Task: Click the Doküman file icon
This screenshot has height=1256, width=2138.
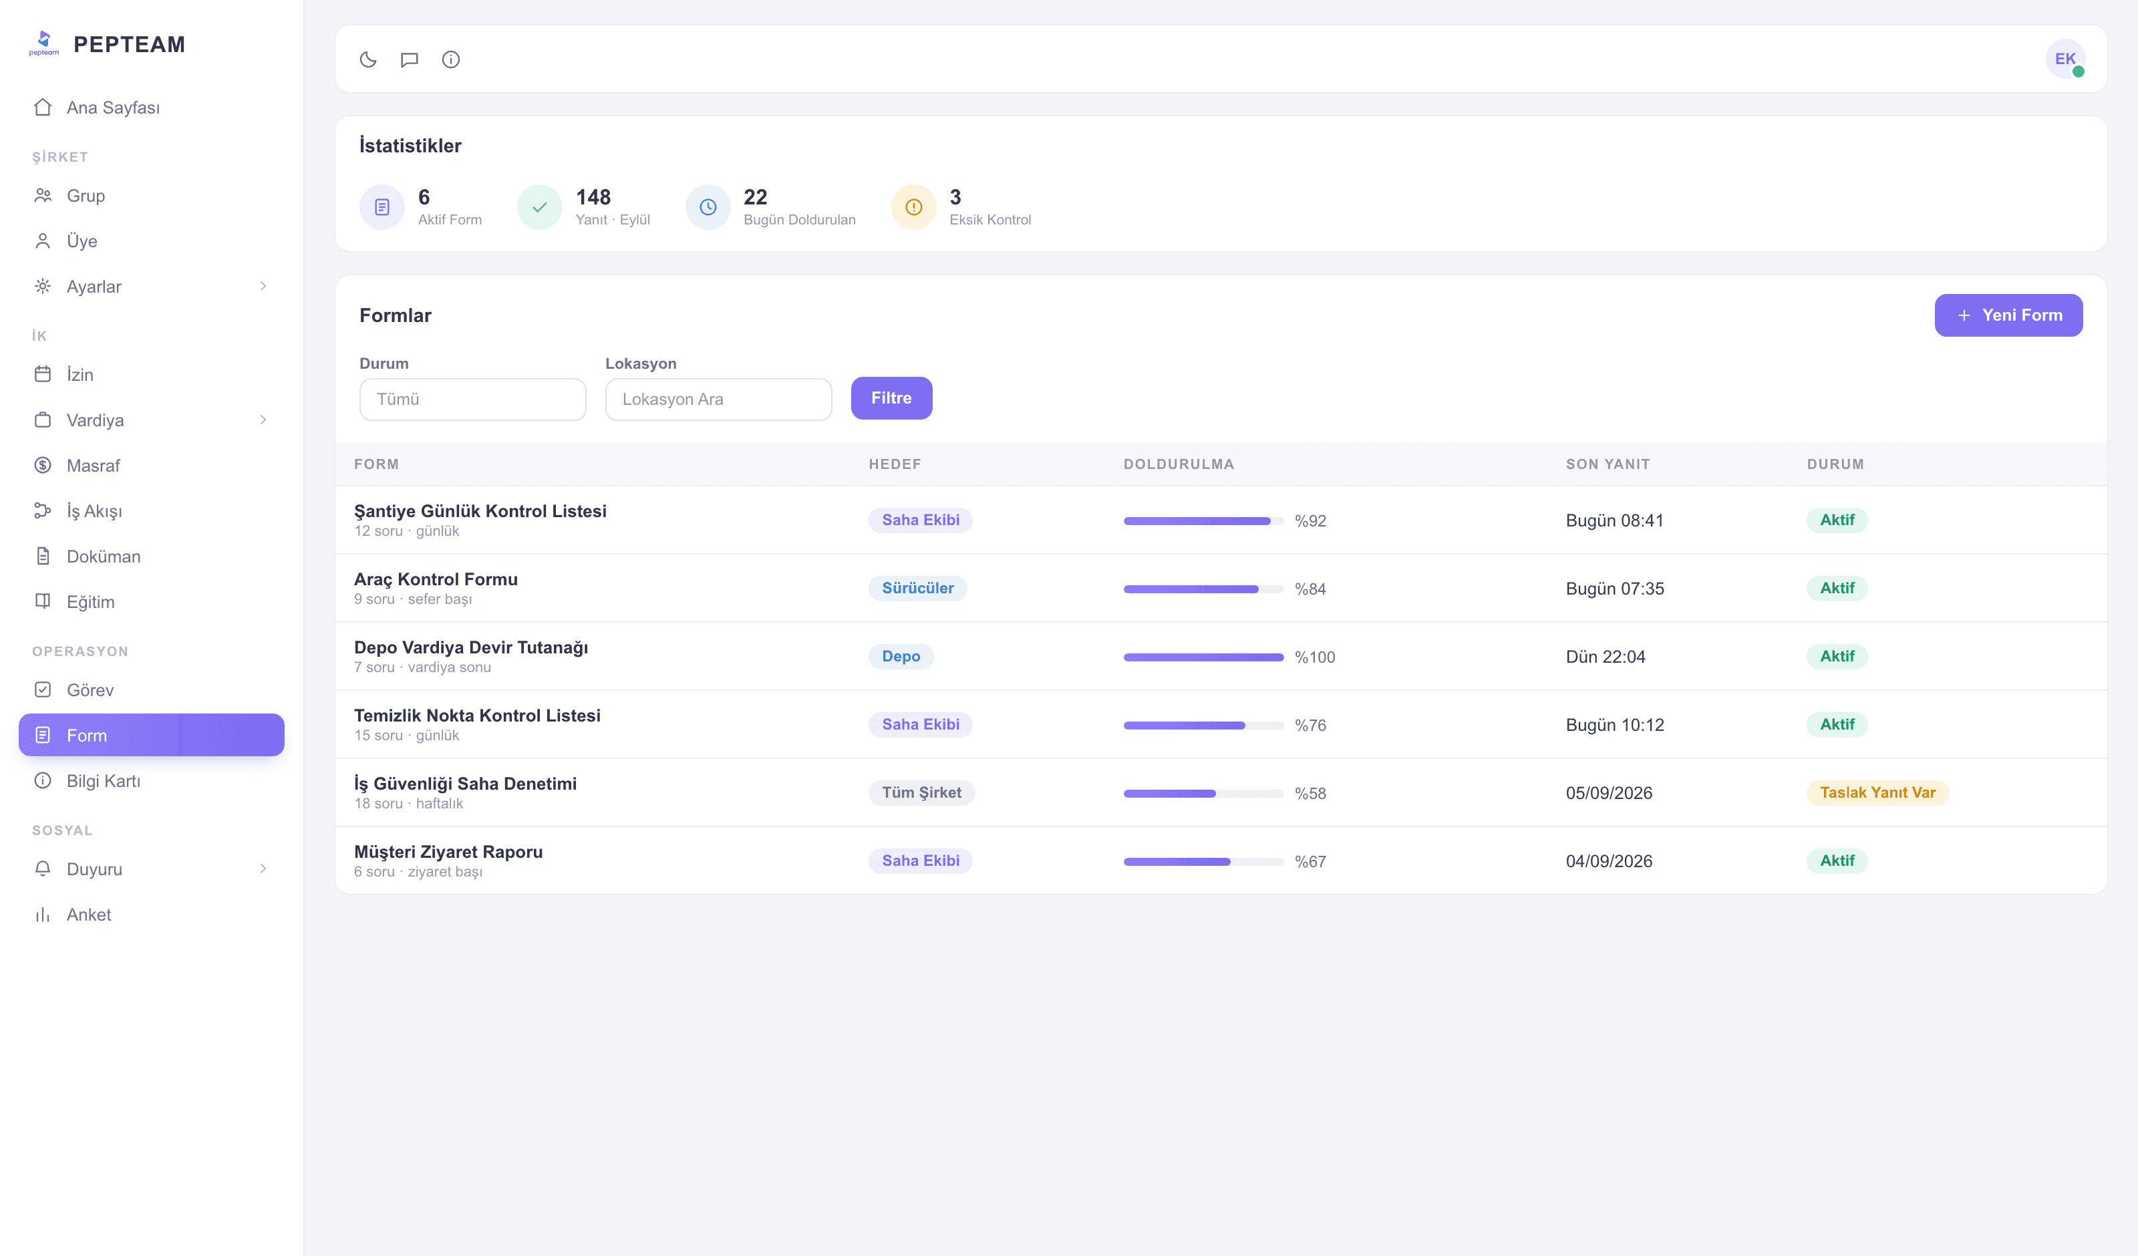Action: (x=42, y=556)
